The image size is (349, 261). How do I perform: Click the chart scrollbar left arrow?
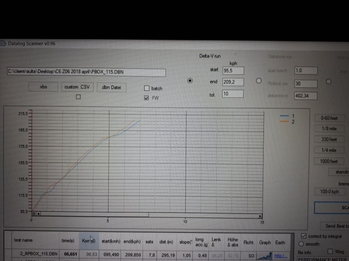pyautogui.click(x=38, y=214)
